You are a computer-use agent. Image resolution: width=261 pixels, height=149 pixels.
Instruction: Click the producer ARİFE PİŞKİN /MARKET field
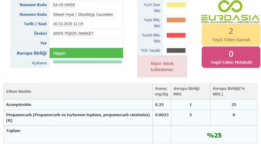point(73,34)
